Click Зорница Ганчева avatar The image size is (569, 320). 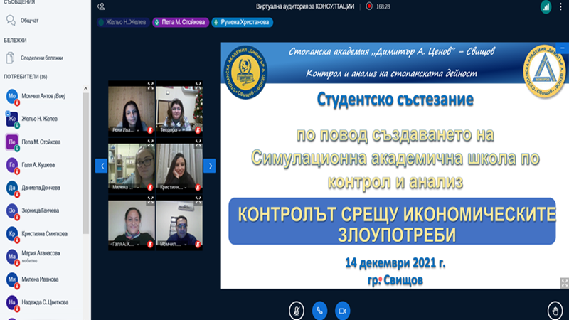(12, 210)
